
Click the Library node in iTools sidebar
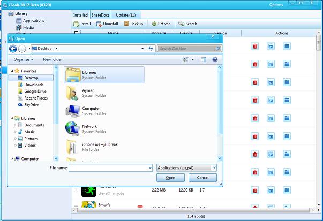[x=18, y=13]
